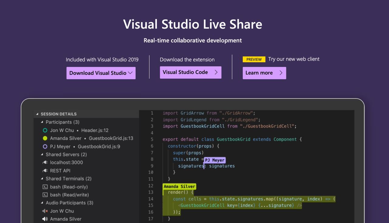The image size is (389, 223).
Task: Collapse the SESSION DETAILS section
Action: (x=37, y=114)
